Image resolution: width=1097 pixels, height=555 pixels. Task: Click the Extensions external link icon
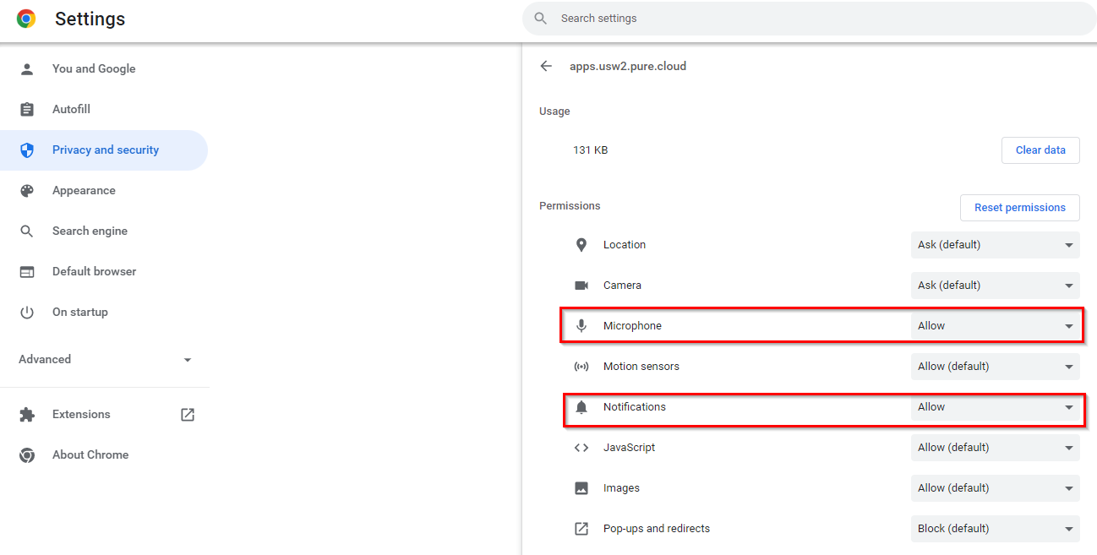(x=188, y=415)
